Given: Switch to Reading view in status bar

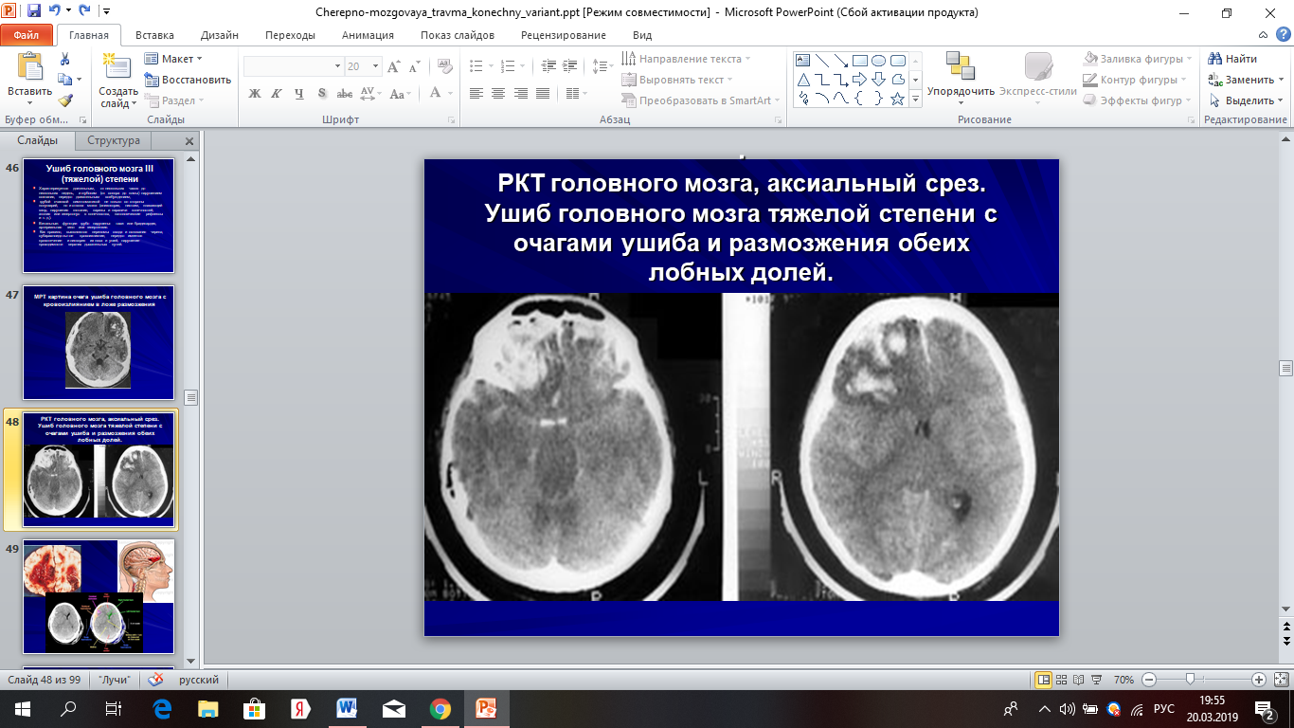Looking at the screenshot, I should pyautogui.click(x=1080, y=680).
